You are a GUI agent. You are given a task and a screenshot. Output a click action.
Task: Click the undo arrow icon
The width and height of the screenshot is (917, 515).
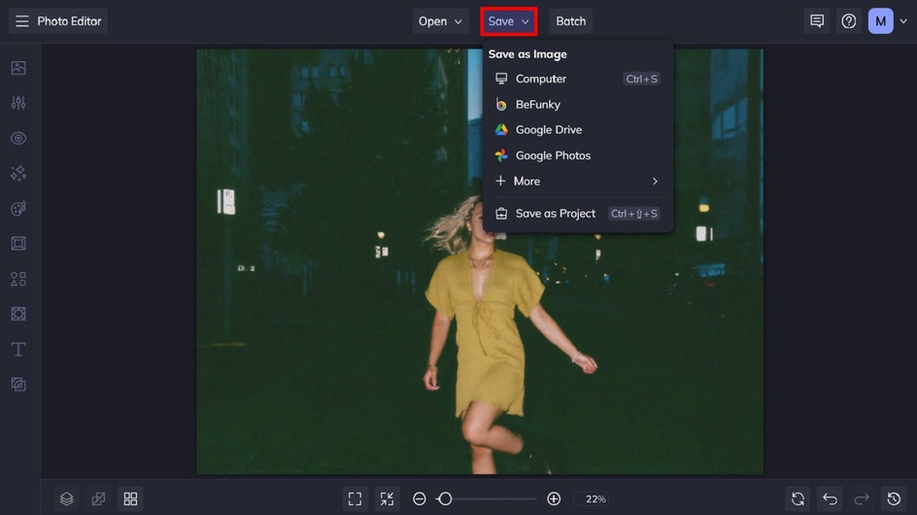click(x=830, y=498)
